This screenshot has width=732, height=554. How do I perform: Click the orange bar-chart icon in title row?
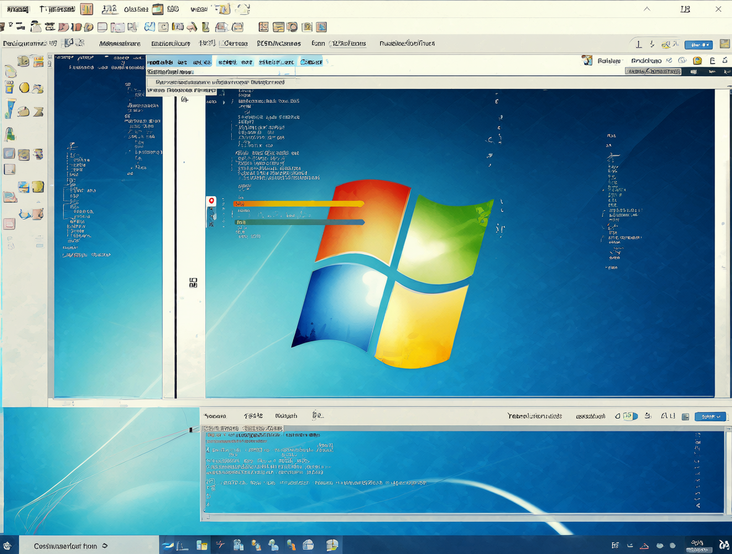click(87, 9)
